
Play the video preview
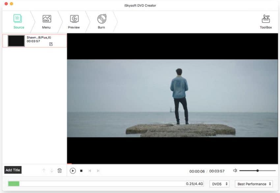pyautogui.click(x=73, y=171)
